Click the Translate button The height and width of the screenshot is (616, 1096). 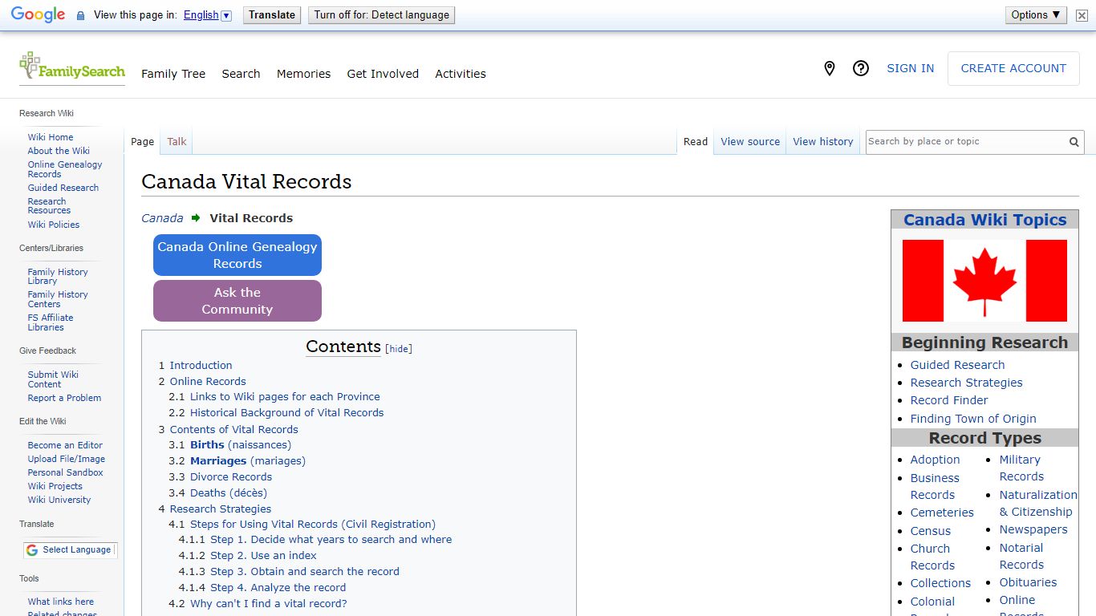click(x=272, y=15)
